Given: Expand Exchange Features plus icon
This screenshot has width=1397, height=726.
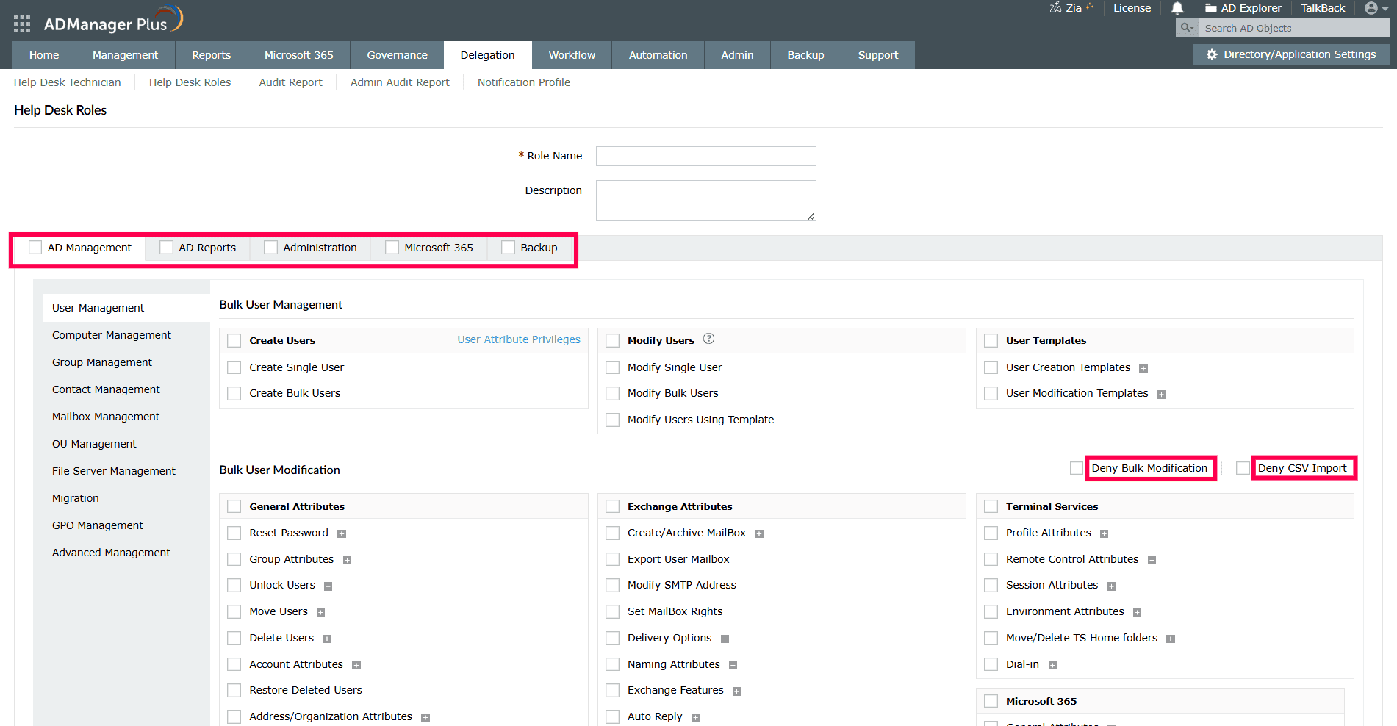Looking at the screenshot, I should (737, 691).
